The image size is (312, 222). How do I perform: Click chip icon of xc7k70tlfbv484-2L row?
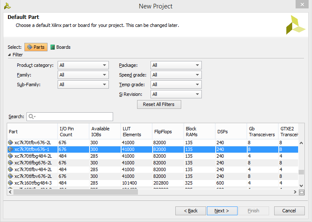point(11,169)
